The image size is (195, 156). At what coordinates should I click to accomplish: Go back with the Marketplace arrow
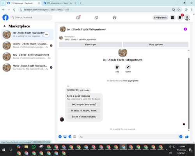coord(5,26)
